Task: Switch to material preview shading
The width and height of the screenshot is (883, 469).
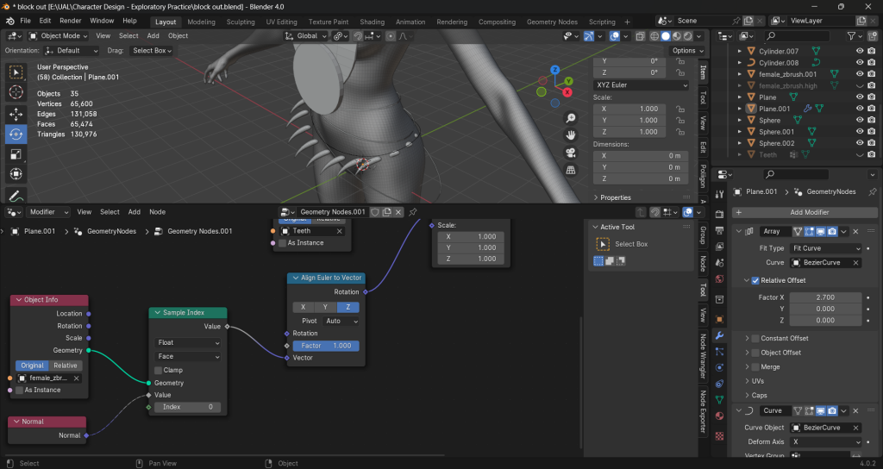Action: pyautogui.click(x=677, y=36)
